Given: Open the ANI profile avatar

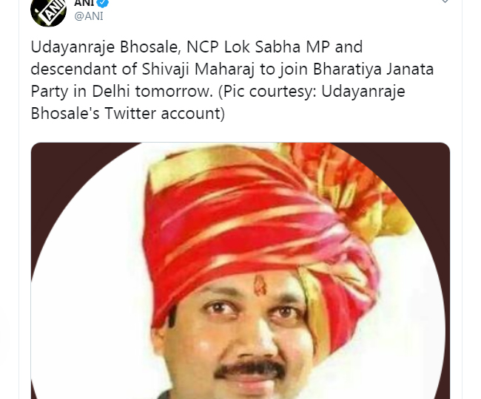Looking at the screenshot, I should (x=48, y=11).
